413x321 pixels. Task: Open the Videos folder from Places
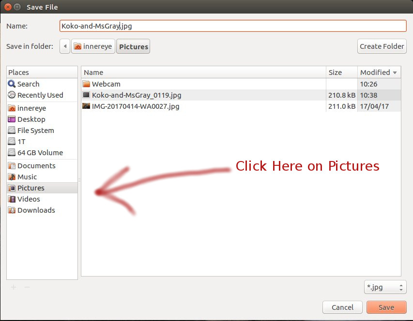28,199
